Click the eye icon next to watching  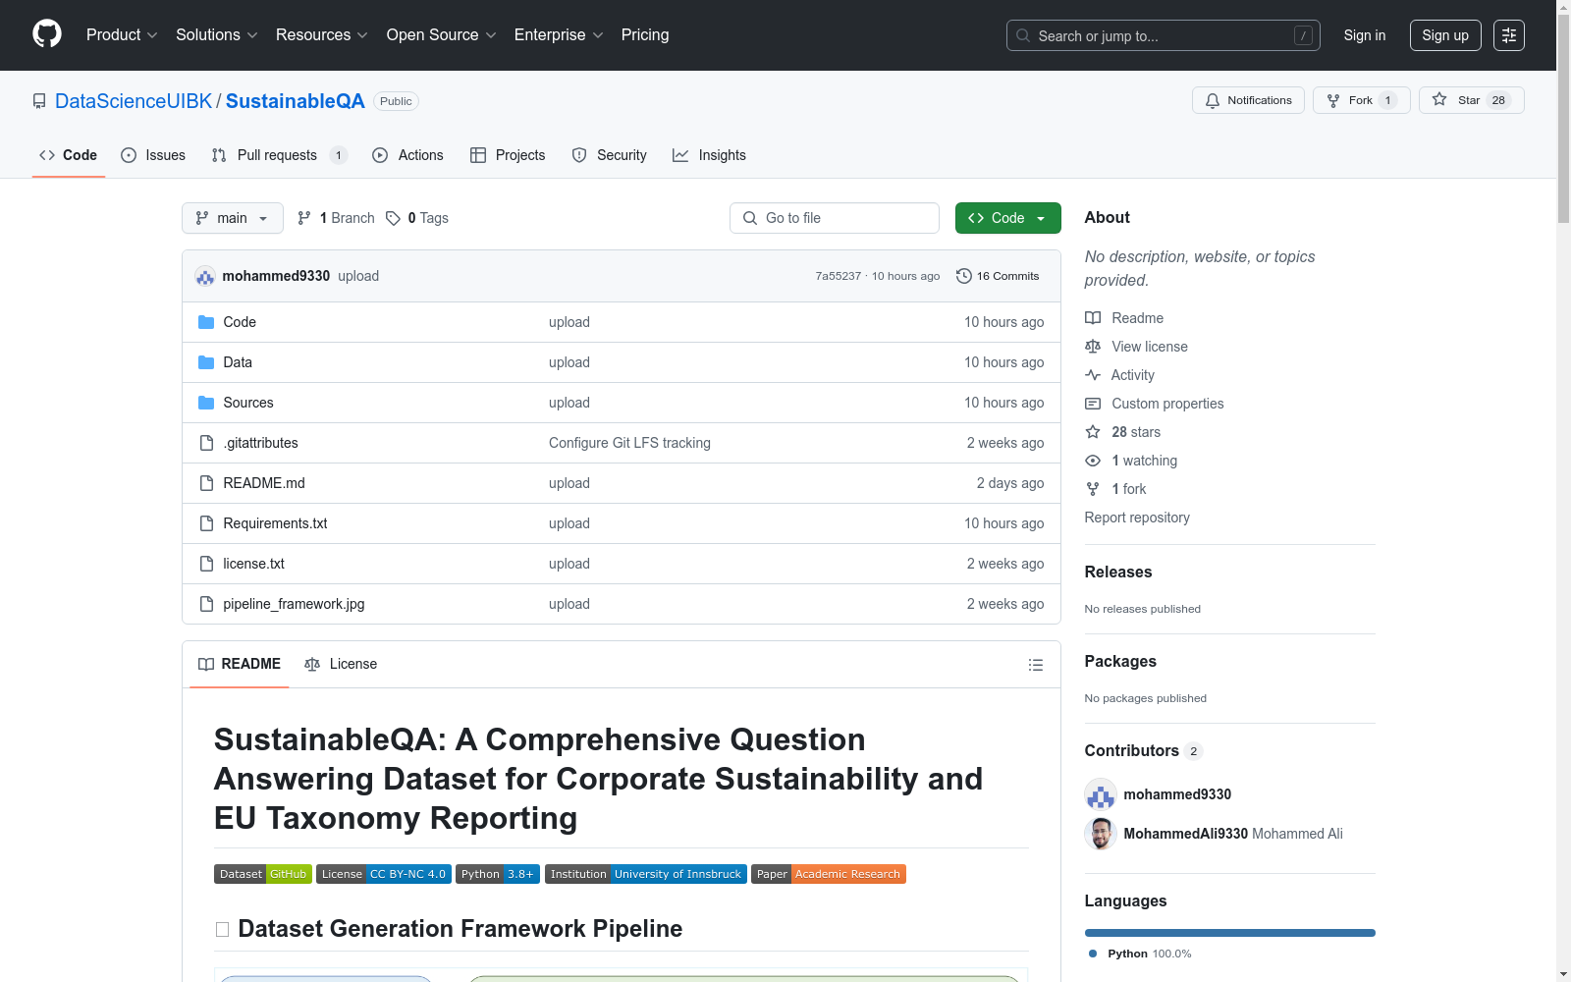1093,461
